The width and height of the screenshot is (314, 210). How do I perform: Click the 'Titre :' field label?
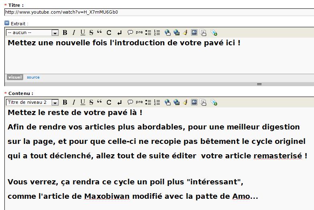[16, 5]
